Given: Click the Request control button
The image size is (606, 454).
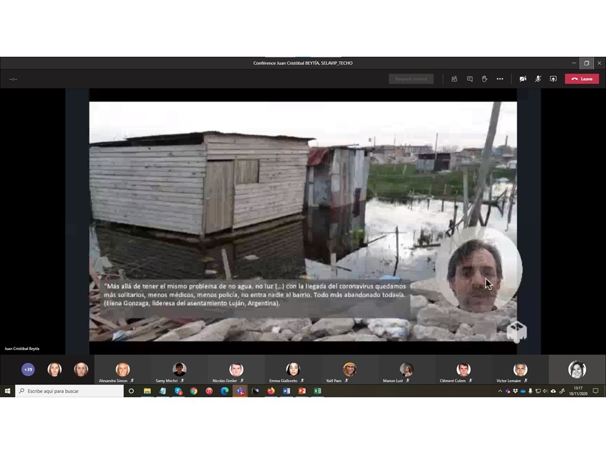Looking at the screenshot, I should point(411,79).
